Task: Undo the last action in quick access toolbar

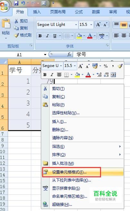Action: point(23,3)
